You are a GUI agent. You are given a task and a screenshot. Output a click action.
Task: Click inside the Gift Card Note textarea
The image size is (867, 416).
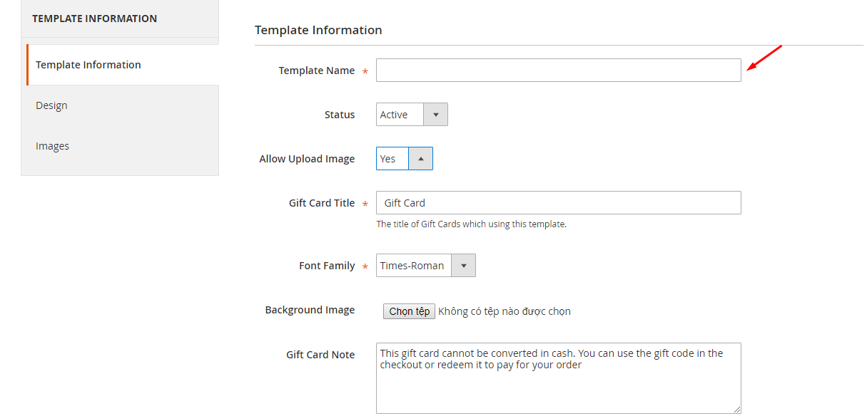tap(559, 378)
